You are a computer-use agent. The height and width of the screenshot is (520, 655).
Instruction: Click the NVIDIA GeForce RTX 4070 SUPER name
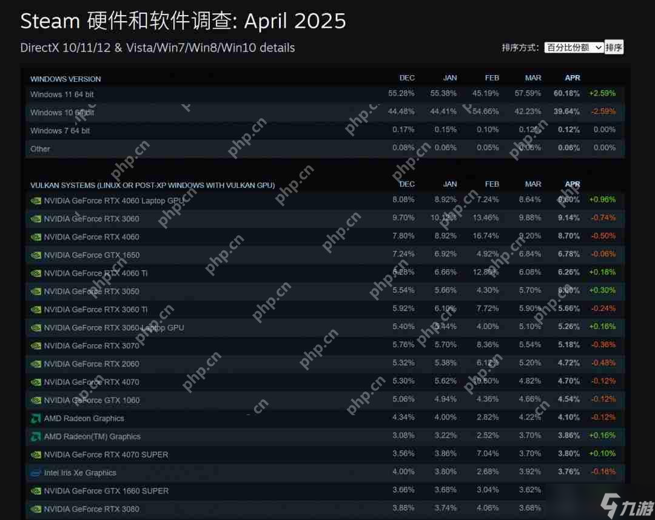point(106,455)
